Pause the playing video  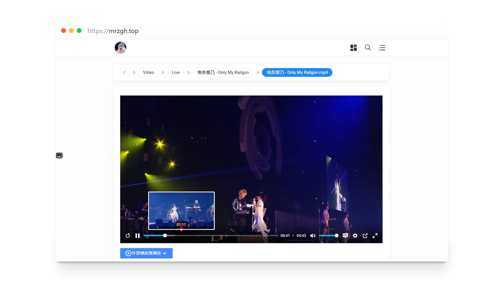(x=138, y=236)
